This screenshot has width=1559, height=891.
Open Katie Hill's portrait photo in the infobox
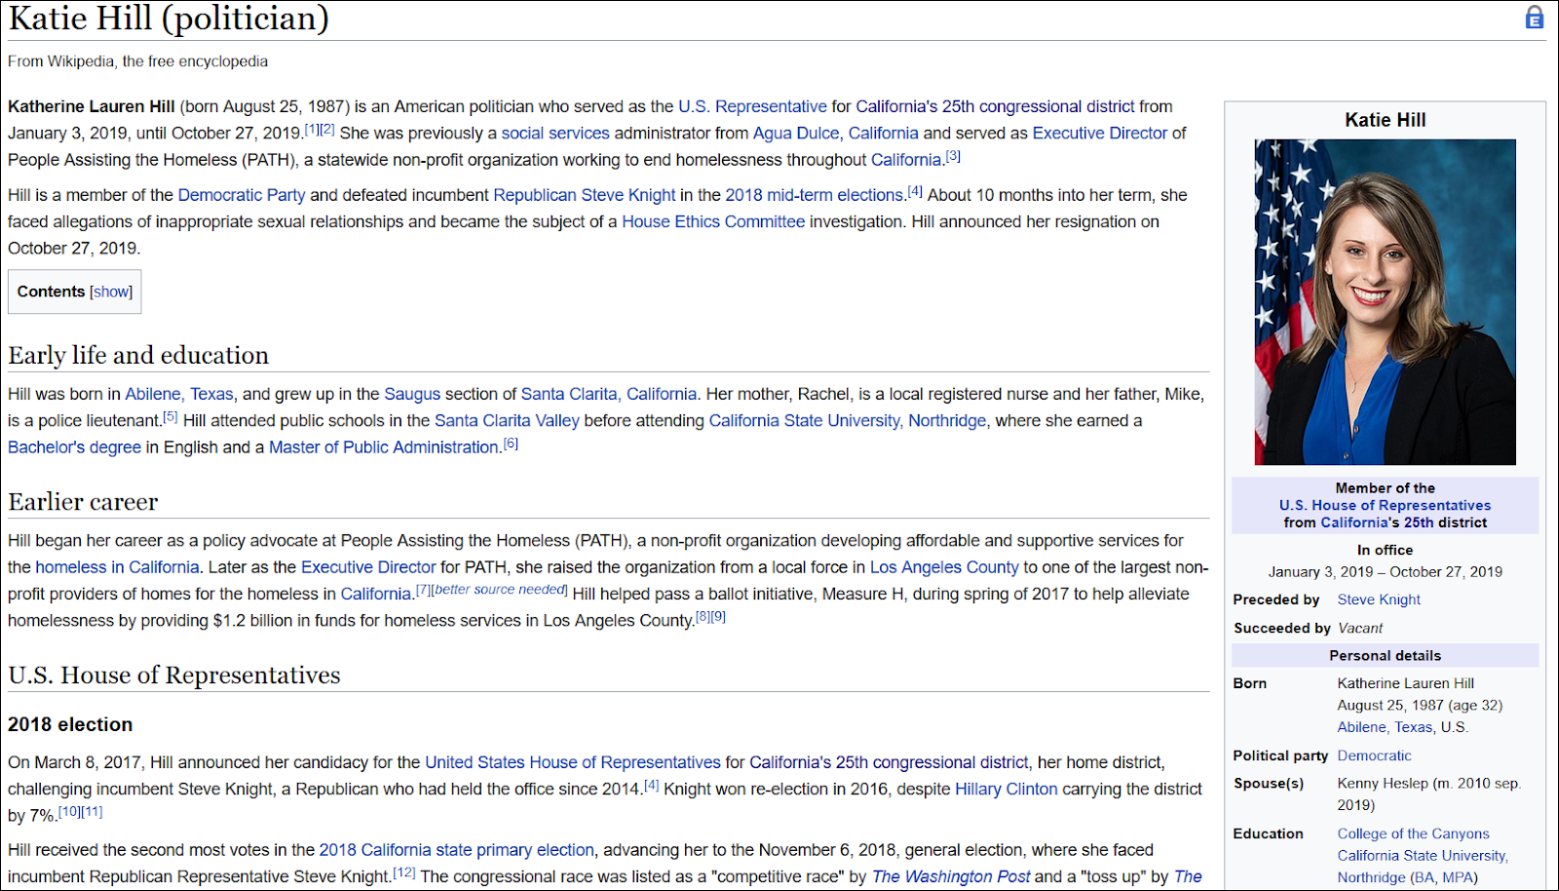tap(1385, 302)
